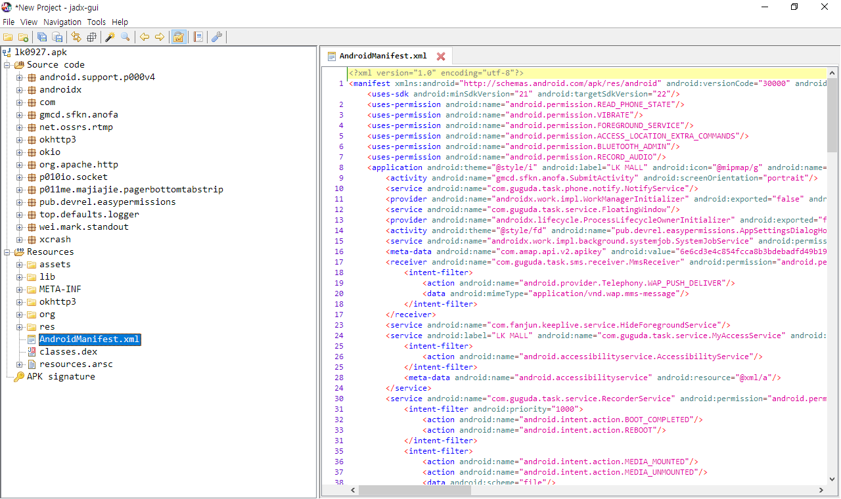Toggle the Deobfuscation lock icon
This screenshot has width=841, height=499.
coord(178,37)
